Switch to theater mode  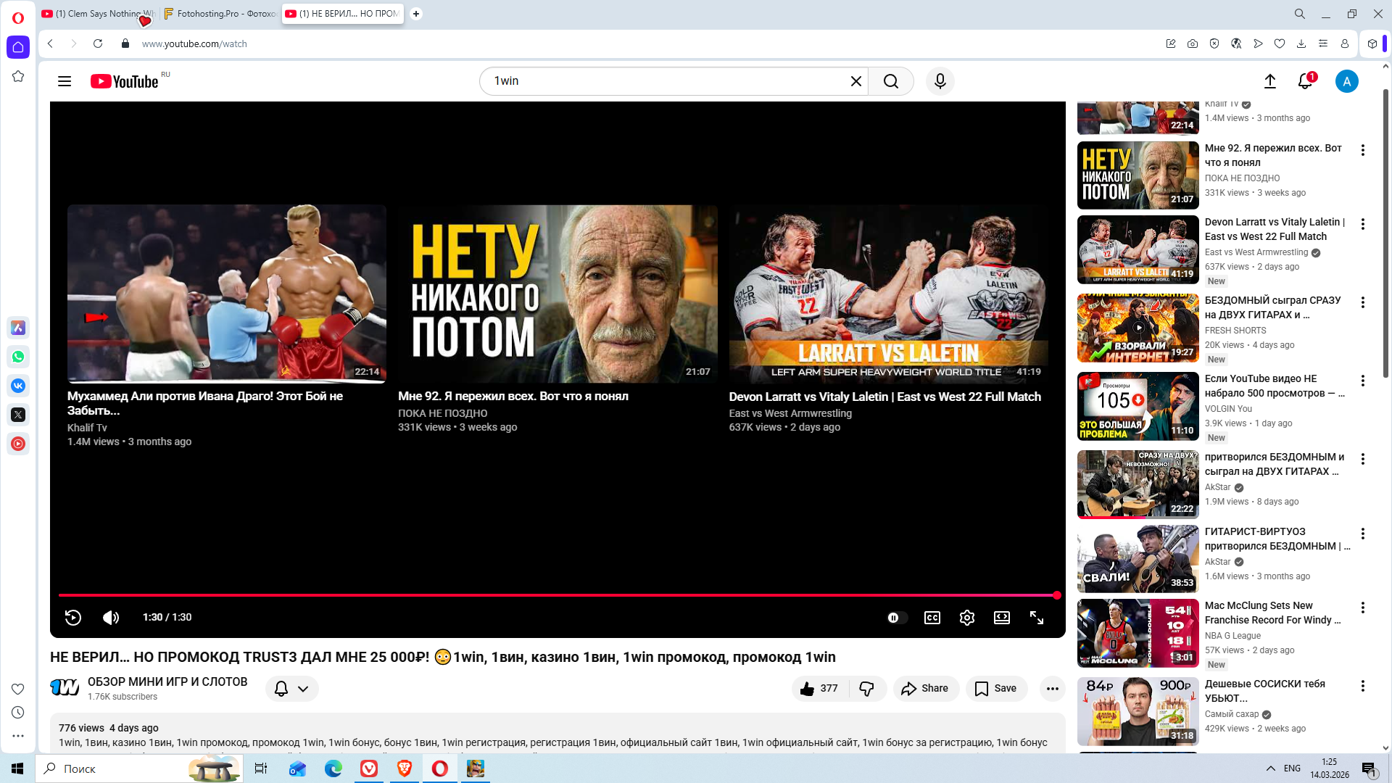coord(1001,618)
